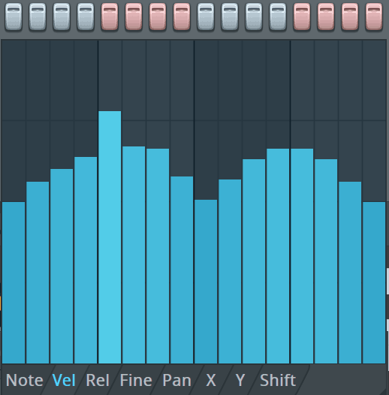Toggle step 5 pink button
The height and width of the screenshot is (395, 389).
coord(110,17)
